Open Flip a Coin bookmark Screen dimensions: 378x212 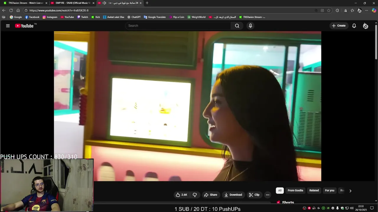pyautogui.click(x=177, y=17)
